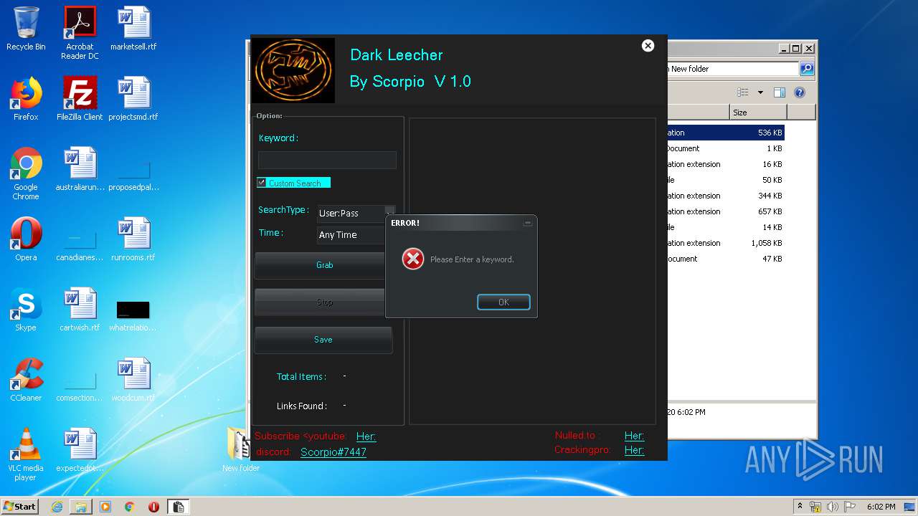Select the CCleaner desktop shortcut
This screenshot has height=516, width=918.
tap(26, 380)
